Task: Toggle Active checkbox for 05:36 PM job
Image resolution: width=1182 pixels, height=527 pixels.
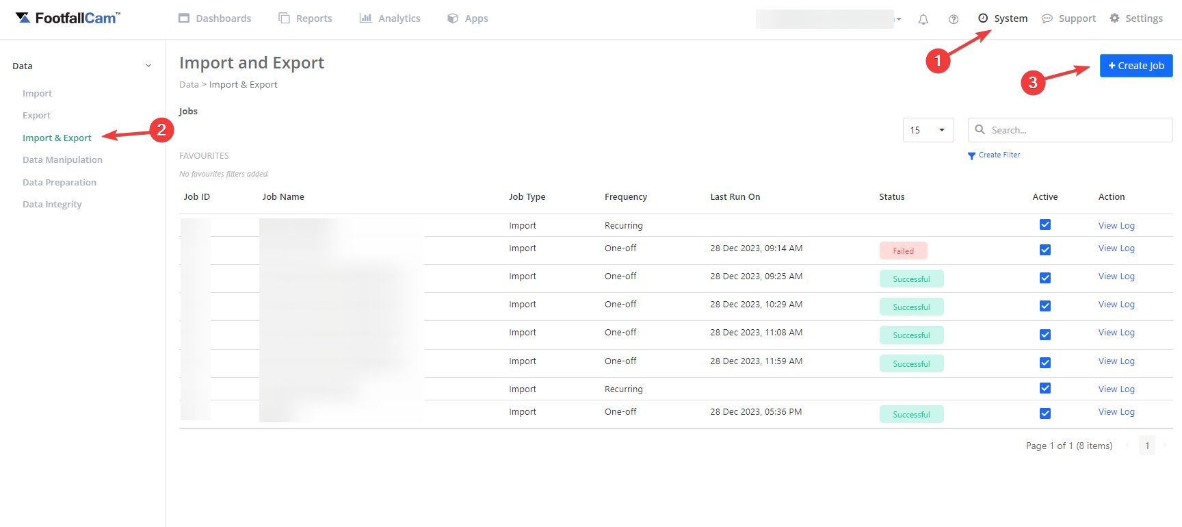Action: tap(1045, 413)
